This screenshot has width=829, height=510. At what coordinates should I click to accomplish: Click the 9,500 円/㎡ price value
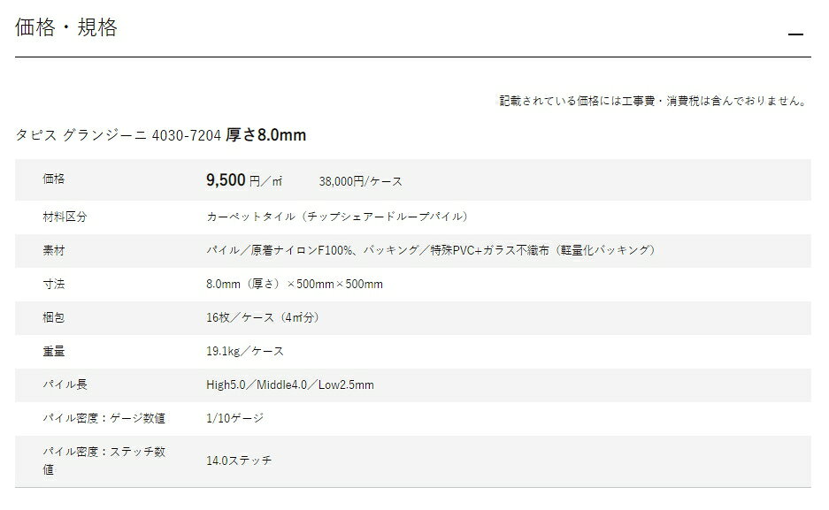pos(244,180)
